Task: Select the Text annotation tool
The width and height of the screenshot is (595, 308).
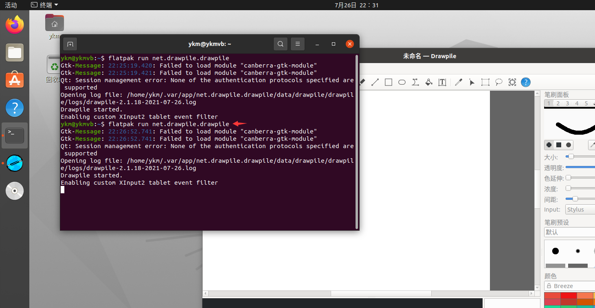Action: 442,82
